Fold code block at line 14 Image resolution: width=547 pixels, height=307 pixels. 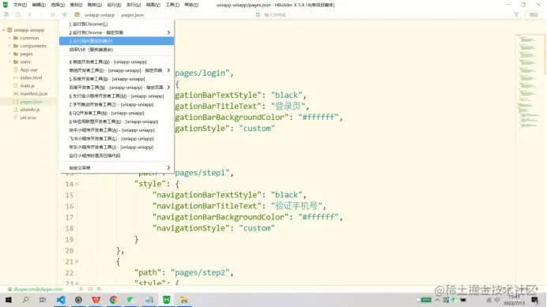coord(77,184)
